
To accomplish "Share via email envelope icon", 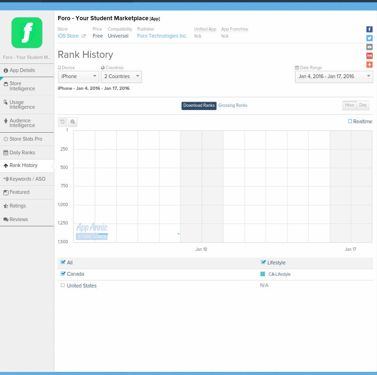I will (x=369, y=47).
